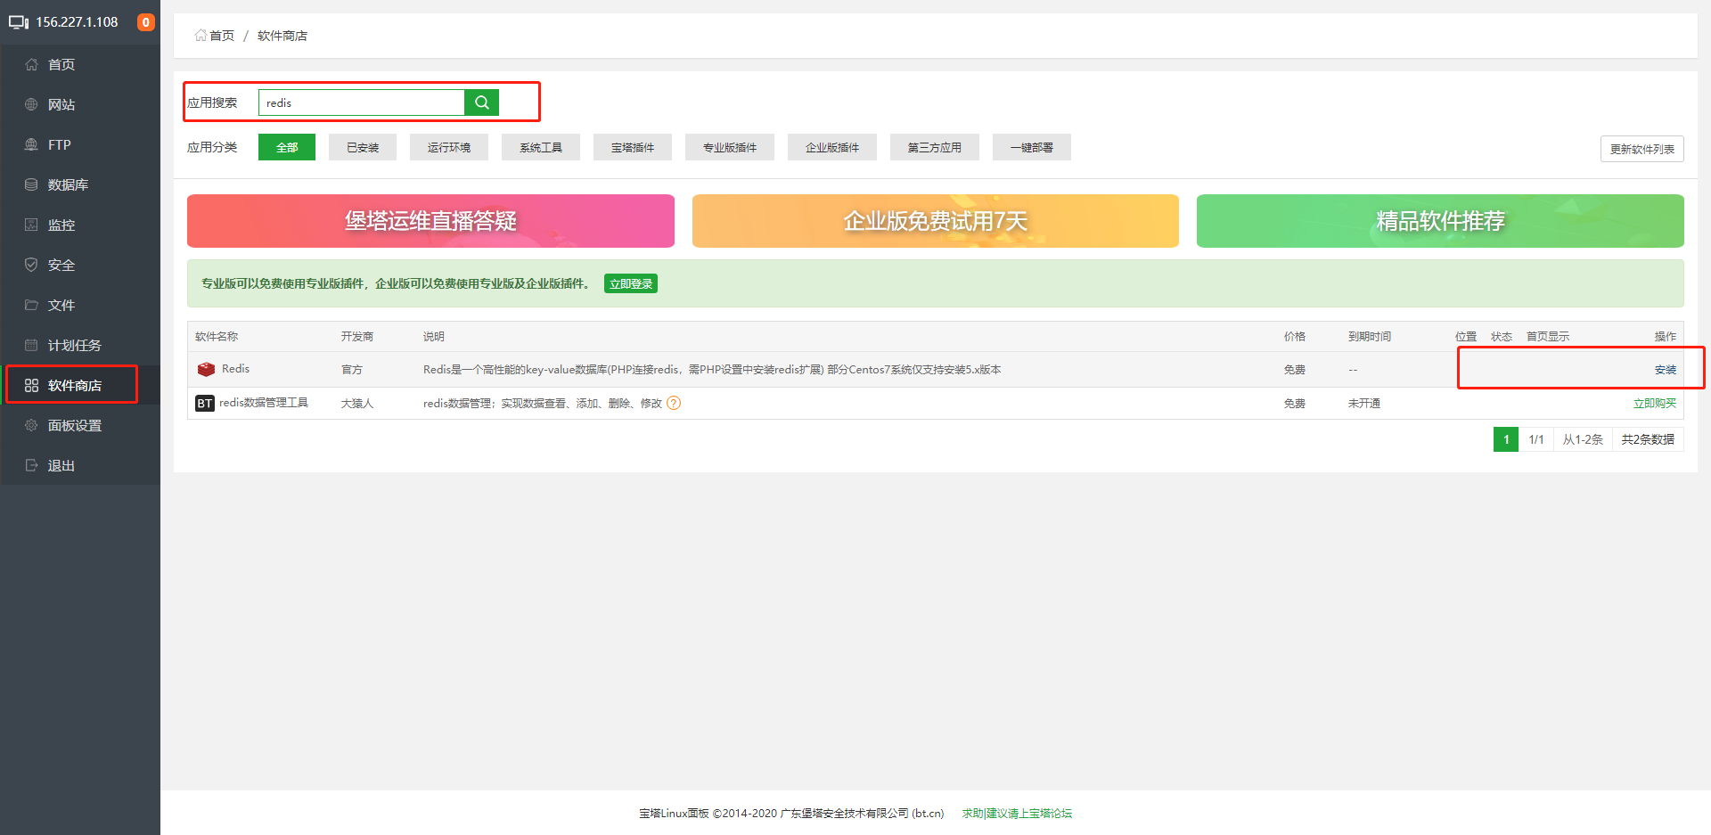The image size is (1711, 835).
Task: Click the green 立即登录 button
Action: [631, 283]
